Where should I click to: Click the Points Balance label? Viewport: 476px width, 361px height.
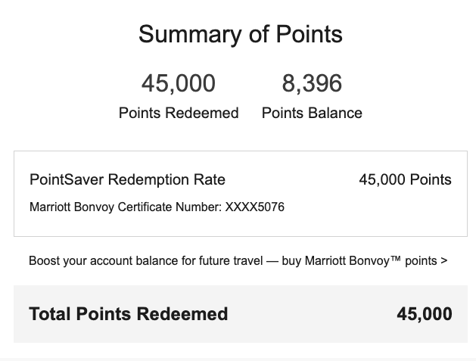[312, 113]
